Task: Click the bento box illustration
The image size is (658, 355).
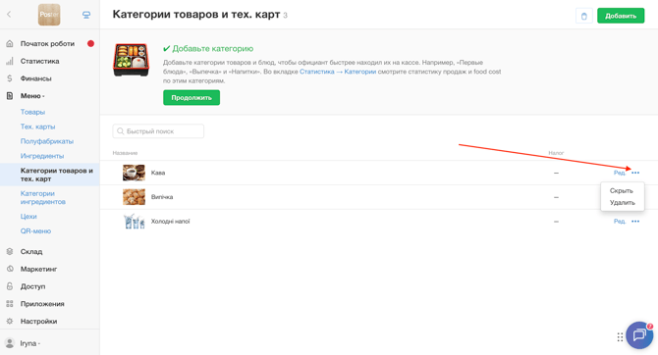Action: pyautogui.click(x=132, y=60)
